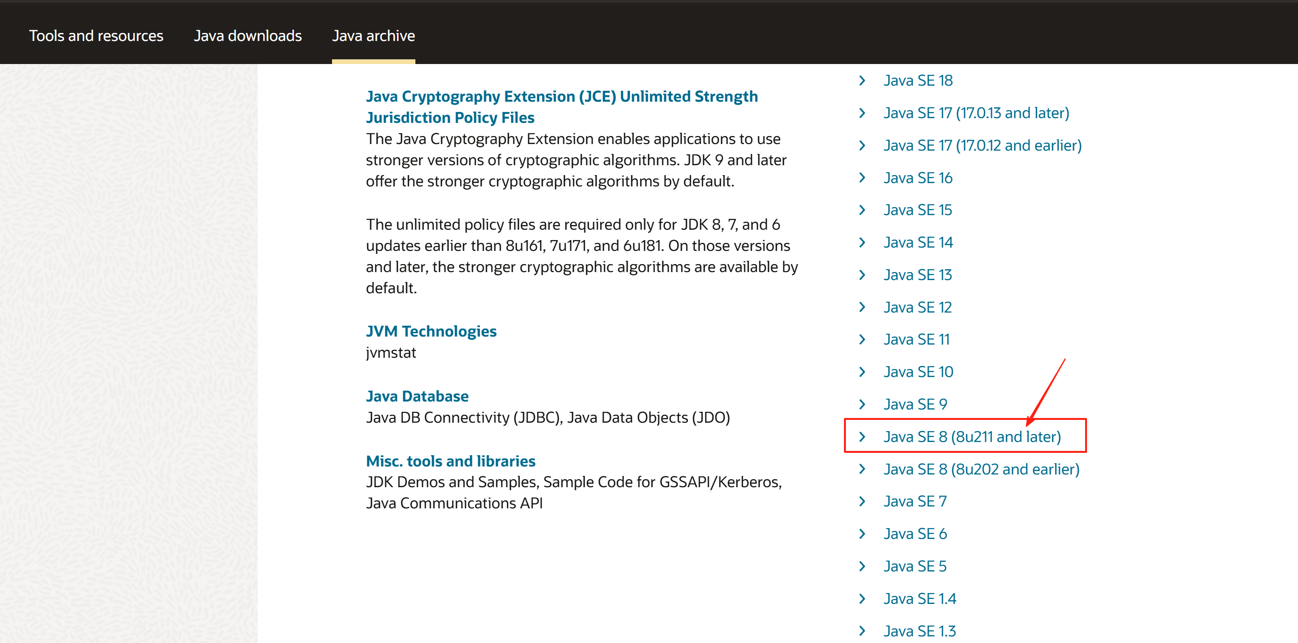Click the chevron arrow next to Java SE 16
This screenshot has height=643, width=1298.
[x=862, y=178]
